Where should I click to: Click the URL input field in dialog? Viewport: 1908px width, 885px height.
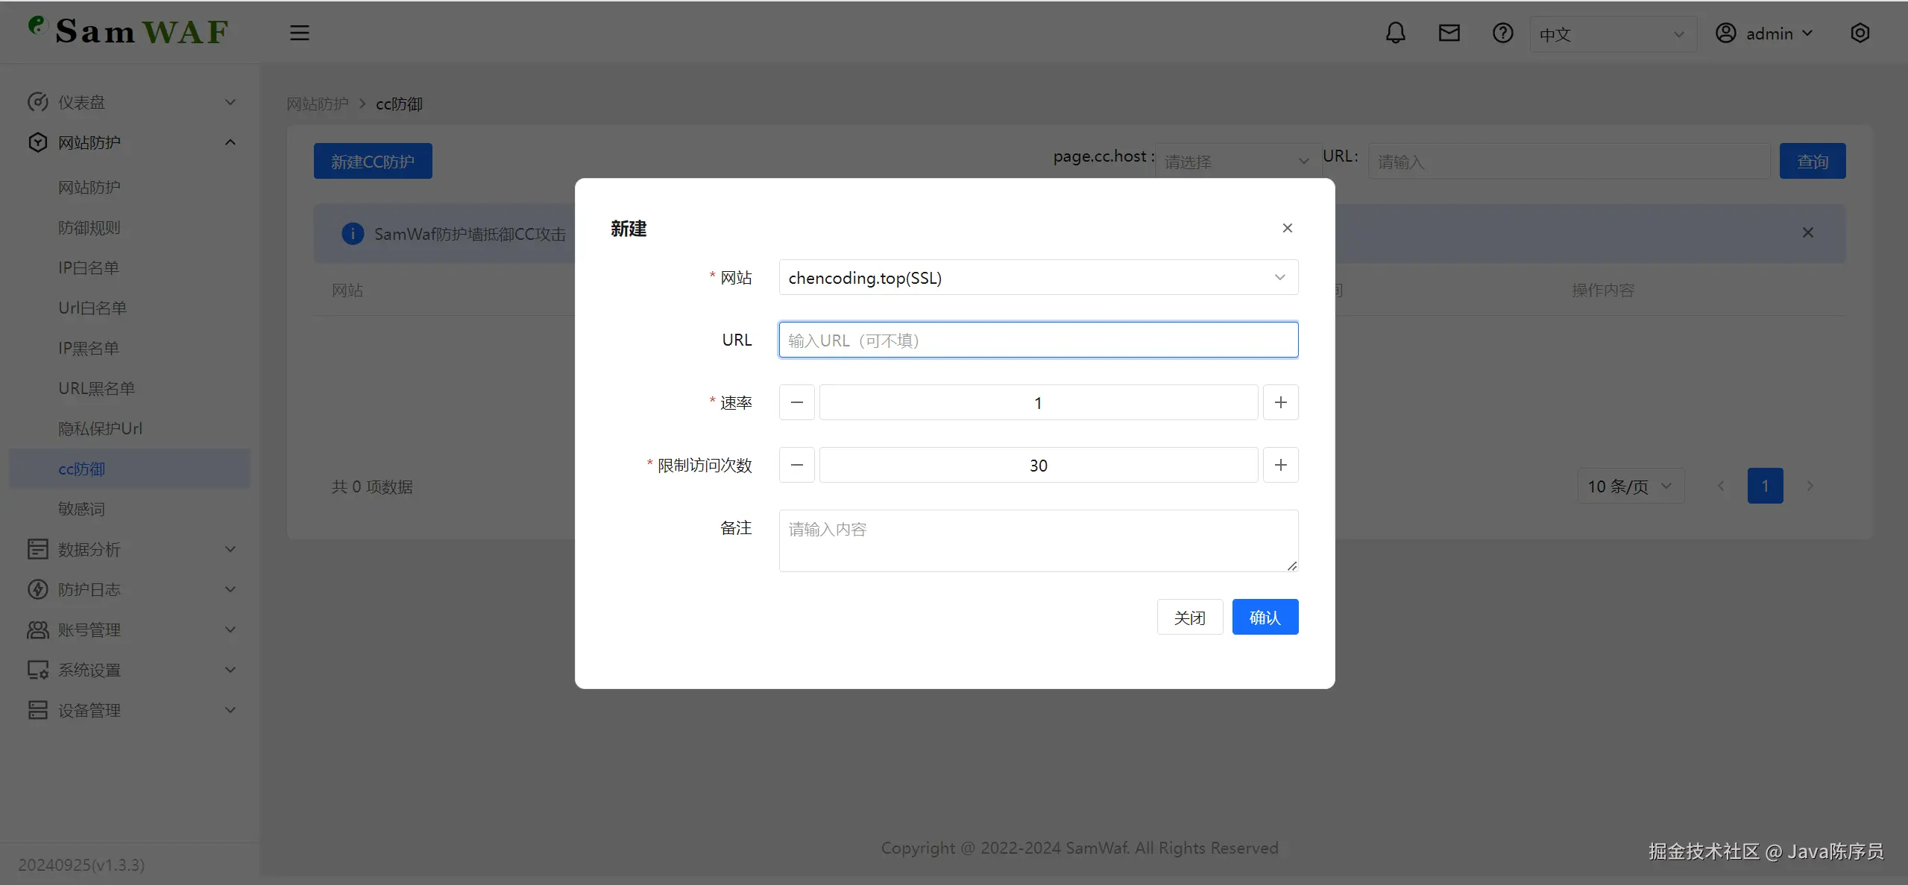tap(1038, 340)
